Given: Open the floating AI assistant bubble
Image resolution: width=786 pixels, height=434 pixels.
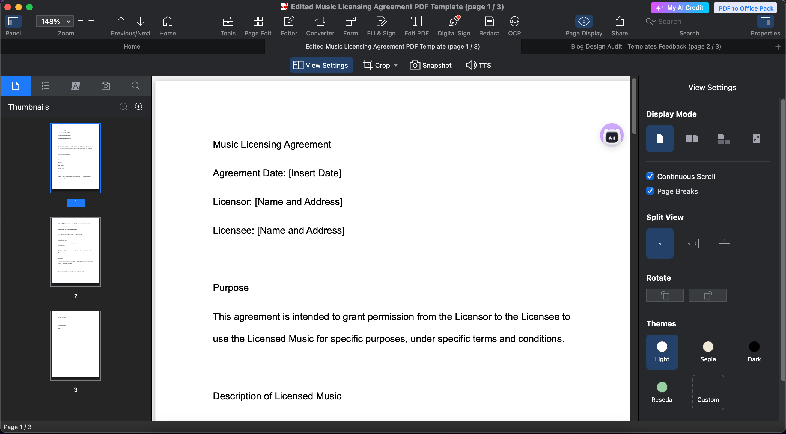Looking at the screenshot, I should point(611,135).
